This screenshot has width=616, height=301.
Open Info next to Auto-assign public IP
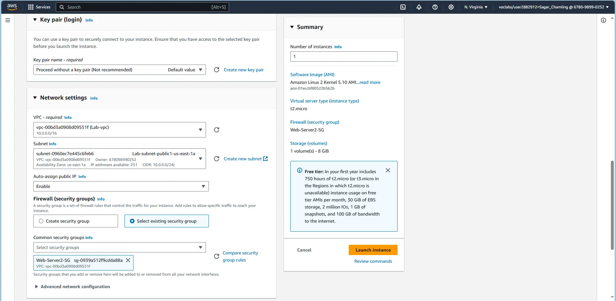coord(82,177)
